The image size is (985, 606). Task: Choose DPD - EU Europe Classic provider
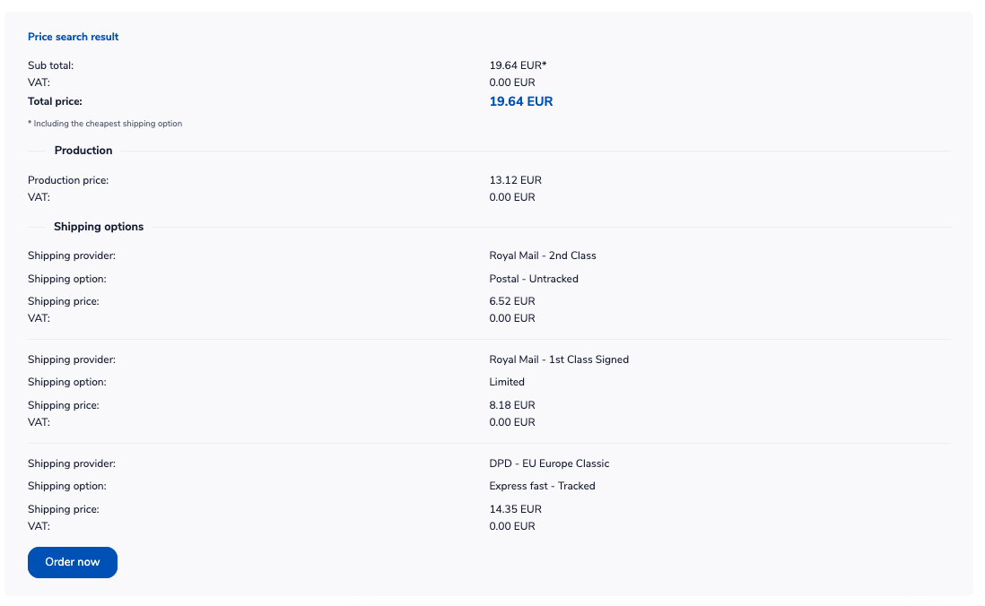tap(548, 463)
